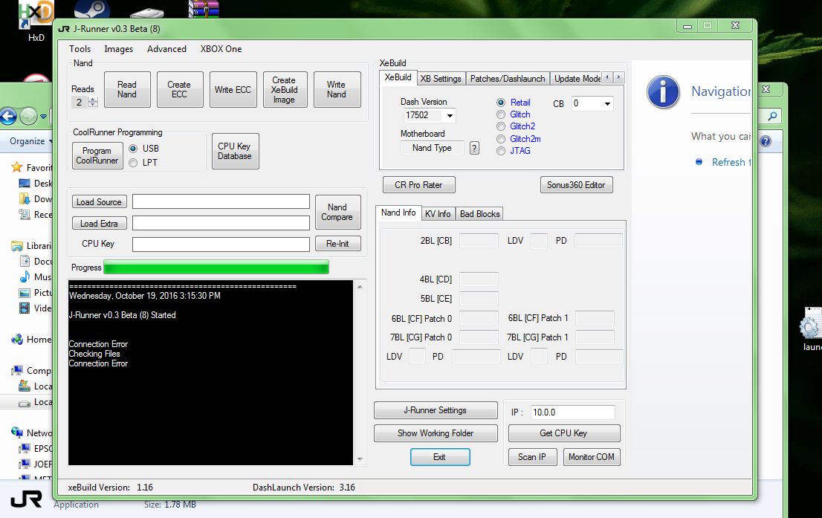The width and height of the screenshot is (822, 518).
Task: Click the Computer icon in Explorer sidebar
Action: coord(17,370)
